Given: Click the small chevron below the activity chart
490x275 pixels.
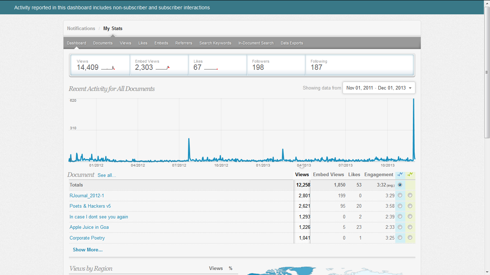Looking at the screenshot, I should [x=302, y=167].
